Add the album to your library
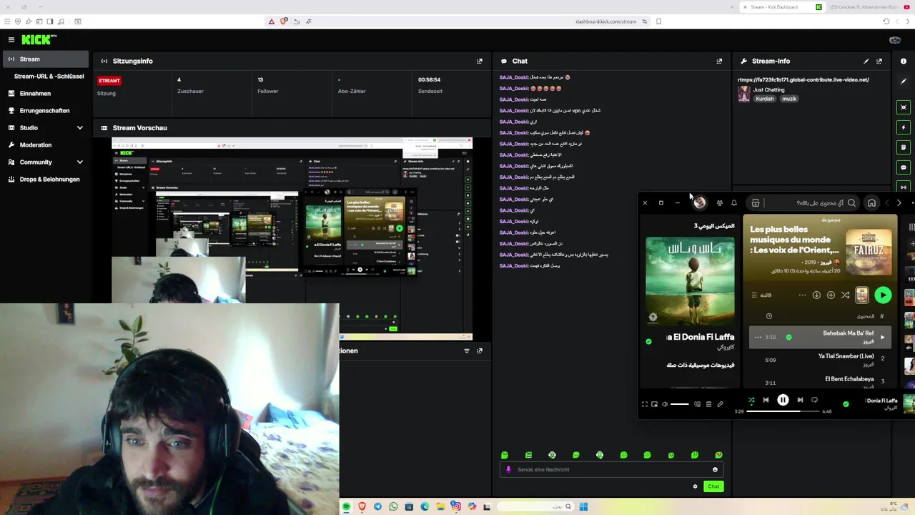The image size is (915, 515). (831, 295)
